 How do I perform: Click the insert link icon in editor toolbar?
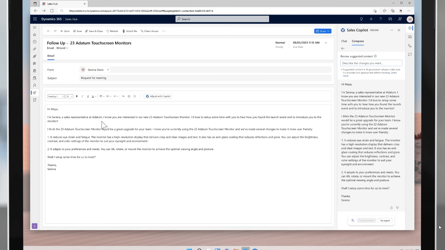[123, 96]
